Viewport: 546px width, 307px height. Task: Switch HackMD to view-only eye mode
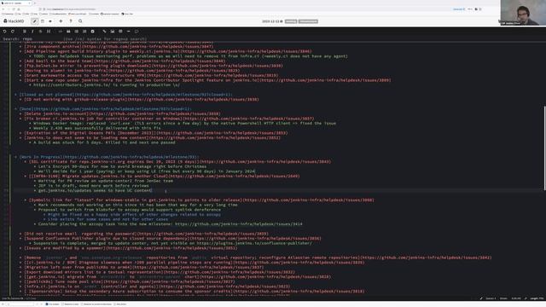coord(50,21)
